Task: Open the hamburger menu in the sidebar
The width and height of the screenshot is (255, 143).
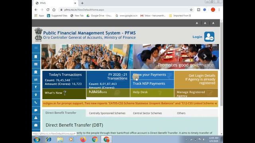Action: (36, 48)
